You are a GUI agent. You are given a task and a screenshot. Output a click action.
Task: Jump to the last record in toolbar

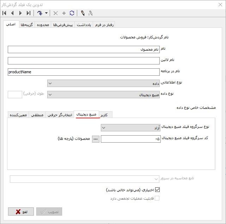pos(29,13)
